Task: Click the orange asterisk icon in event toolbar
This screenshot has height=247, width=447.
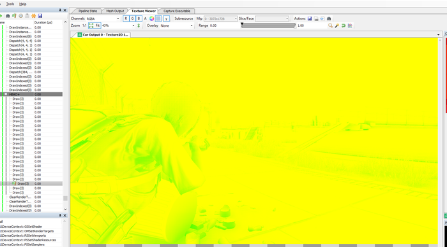Action: [x=33, y=16]
